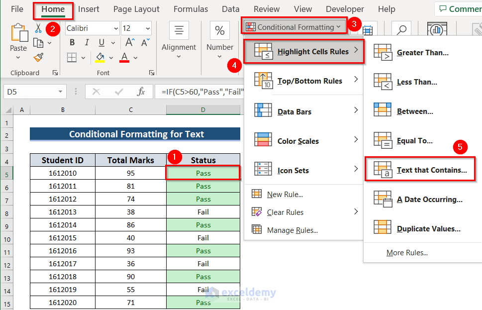This screenshot has height=310, width=482.
Task: Click the Number percent icon
Action: pyautogui.click(x=219, y=30)
